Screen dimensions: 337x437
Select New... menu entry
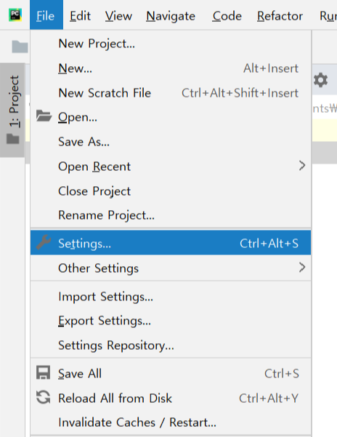(171, 68)
